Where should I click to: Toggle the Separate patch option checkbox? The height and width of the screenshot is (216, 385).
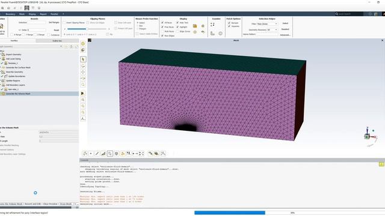(x=229, y=26)
